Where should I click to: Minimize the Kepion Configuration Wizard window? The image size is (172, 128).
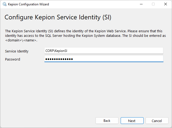[x=141, y=4]
